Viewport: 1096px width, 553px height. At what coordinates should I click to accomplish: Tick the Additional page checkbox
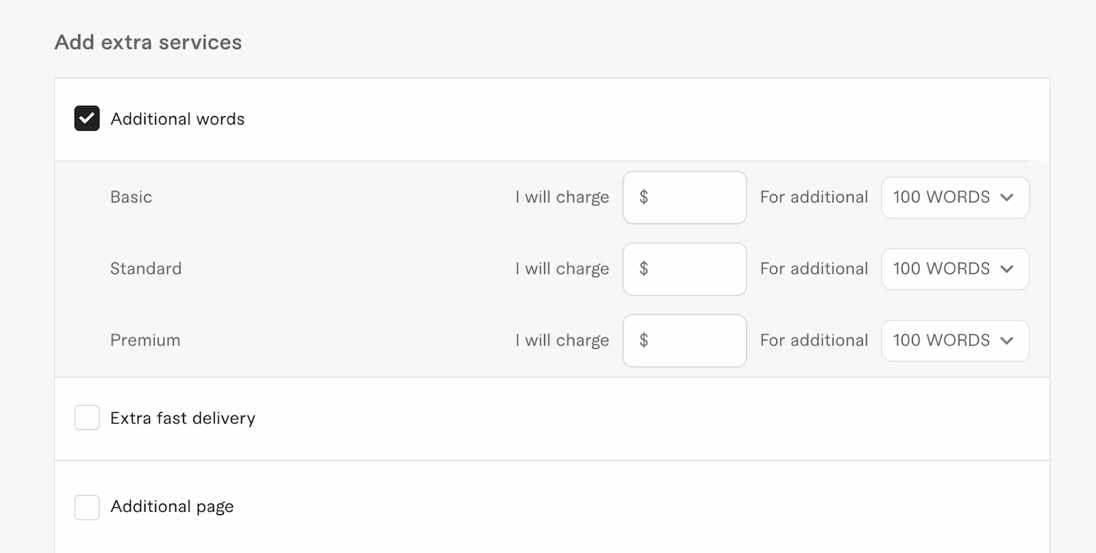click(x=87, y=507)
